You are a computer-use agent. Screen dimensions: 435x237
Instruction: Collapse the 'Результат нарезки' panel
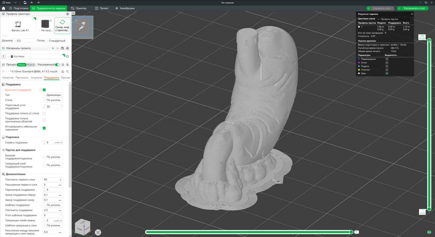tap(412, 14)
